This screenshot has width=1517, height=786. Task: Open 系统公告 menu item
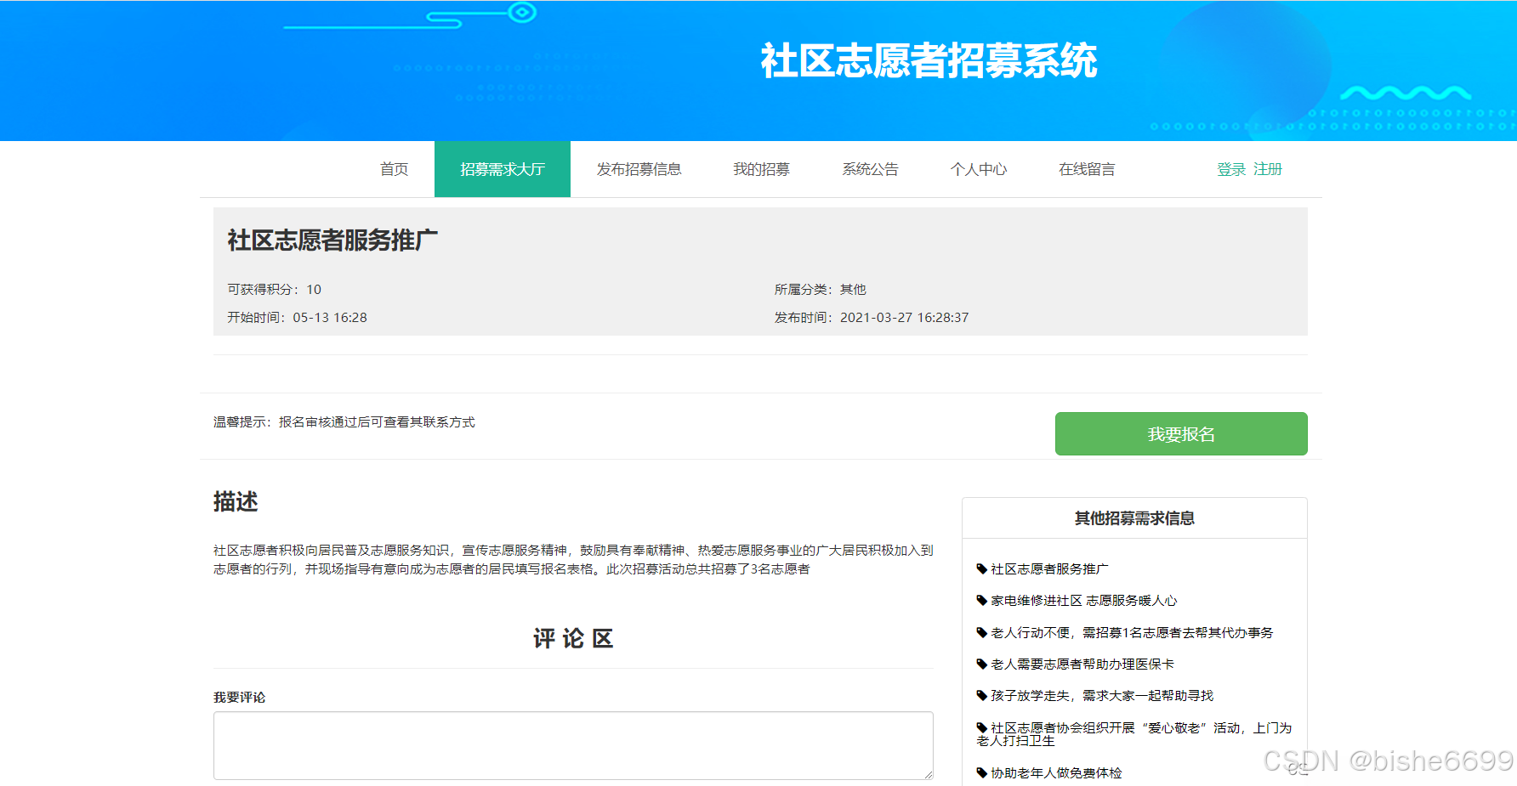(870, 169)
